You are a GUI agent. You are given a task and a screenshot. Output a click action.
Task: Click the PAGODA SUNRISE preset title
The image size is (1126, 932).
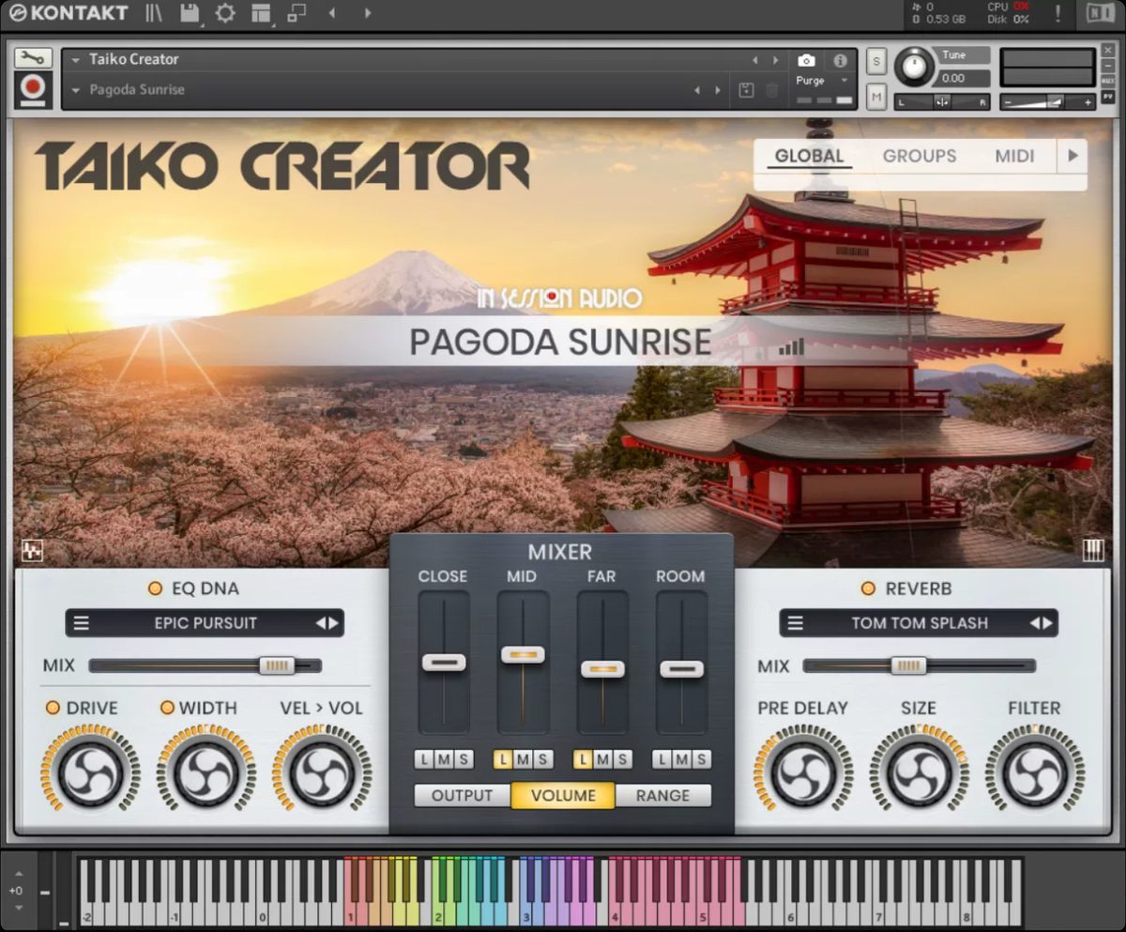560,343
